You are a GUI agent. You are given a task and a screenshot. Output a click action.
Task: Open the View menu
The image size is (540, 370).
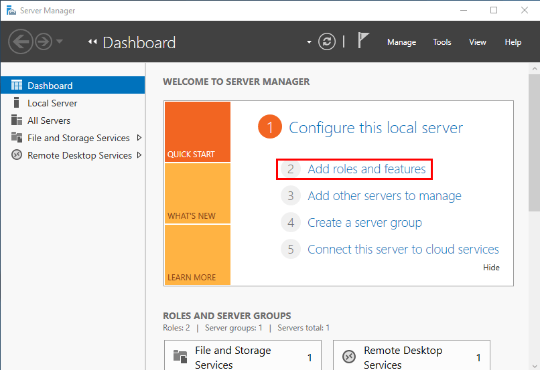click(x=477, y=42)
